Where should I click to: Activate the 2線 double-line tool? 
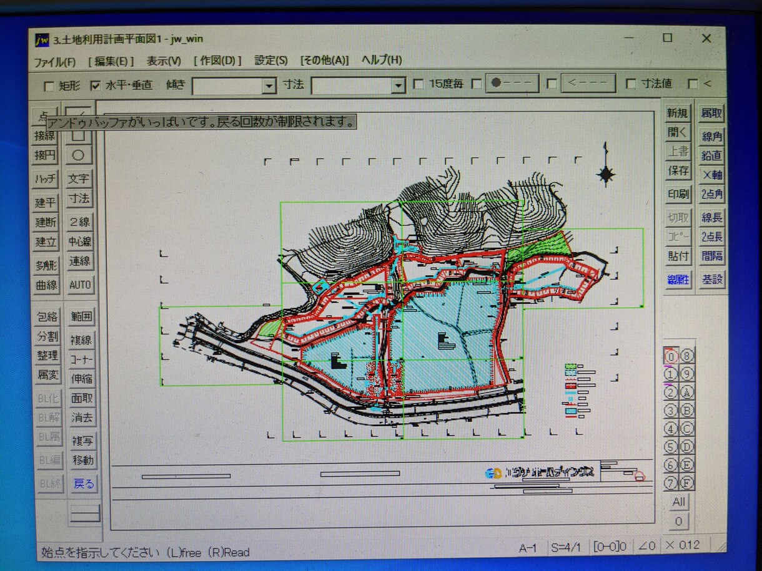[x=79, y=222]
